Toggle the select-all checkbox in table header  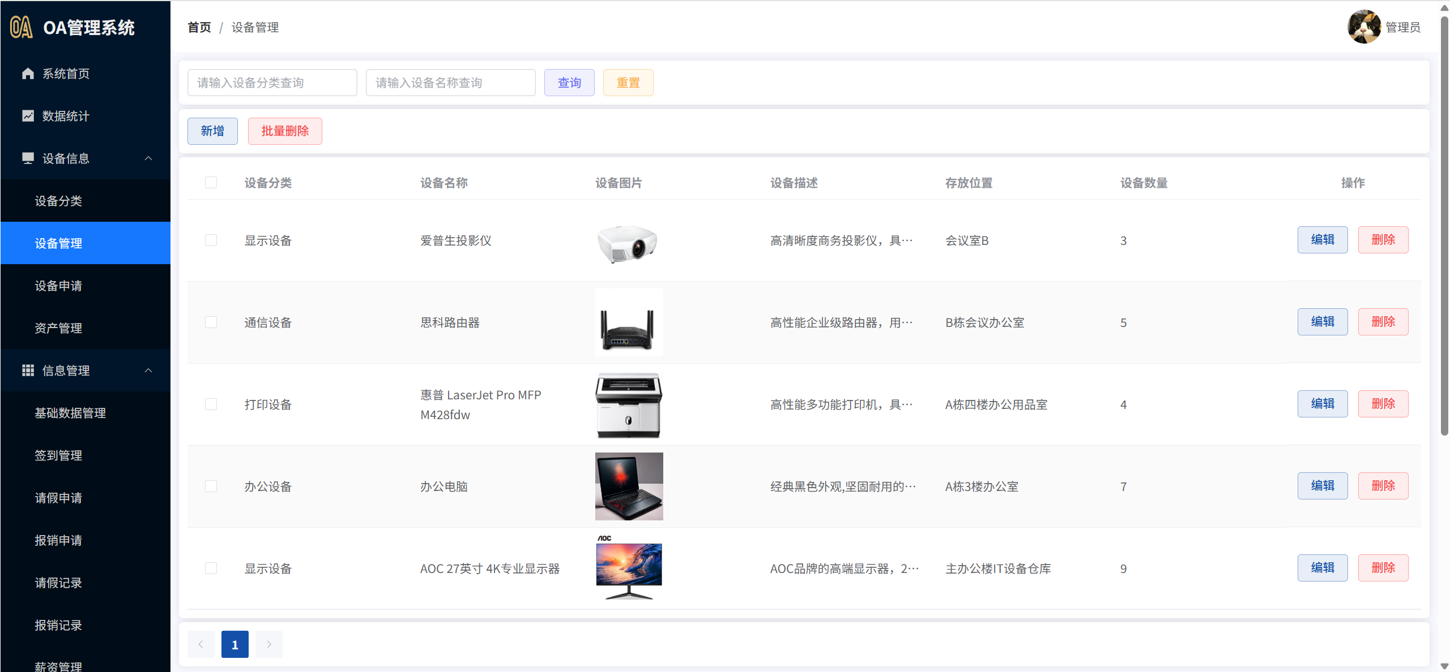[x=211, y=183]
